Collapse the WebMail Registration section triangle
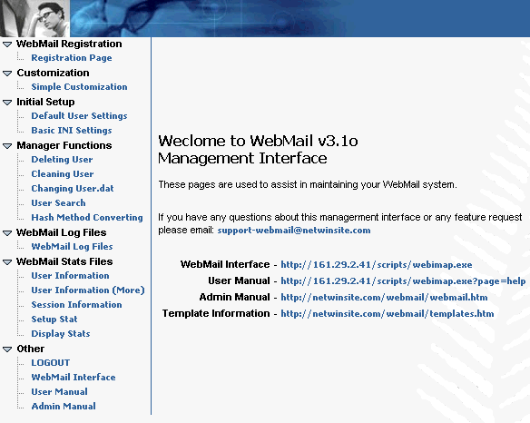530x423 pixels. tap(7, 44)
